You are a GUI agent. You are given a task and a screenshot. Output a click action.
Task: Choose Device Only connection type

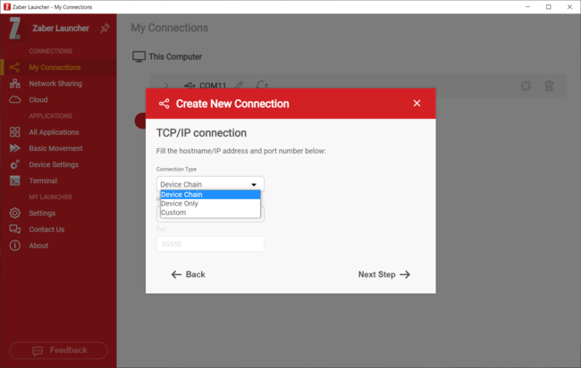tap(210, 204)
